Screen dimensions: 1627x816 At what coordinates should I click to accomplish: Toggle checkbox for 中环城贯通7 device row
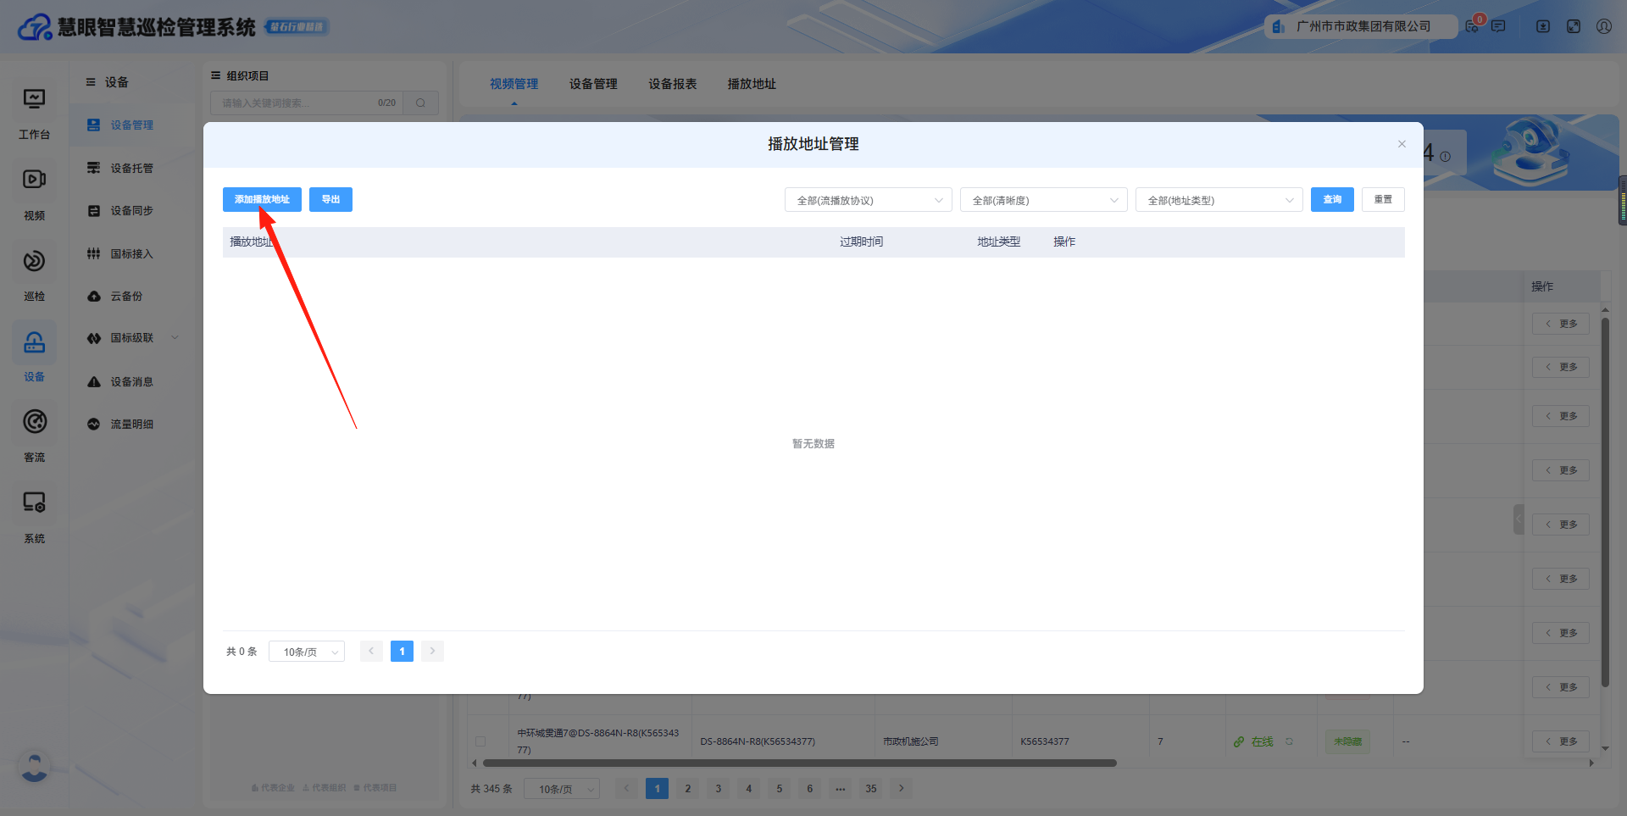pyautogui.click(x=480, y=741)
